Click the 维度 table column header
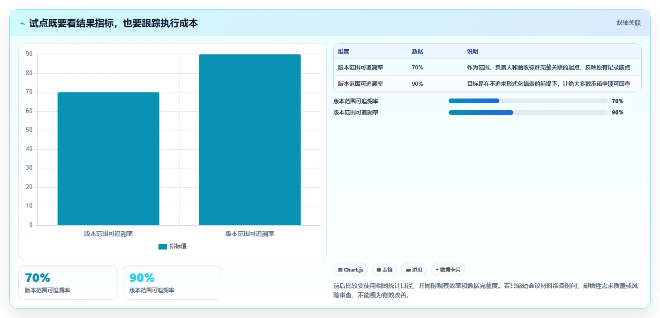 344,52
